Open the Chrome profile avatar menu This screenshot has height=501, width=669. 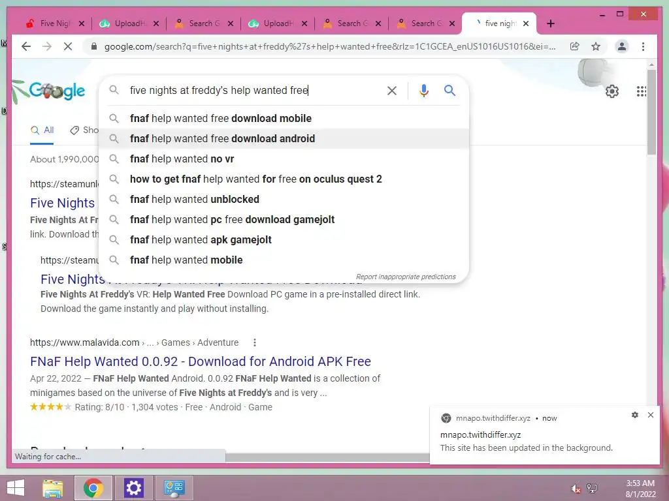(622, 46)
